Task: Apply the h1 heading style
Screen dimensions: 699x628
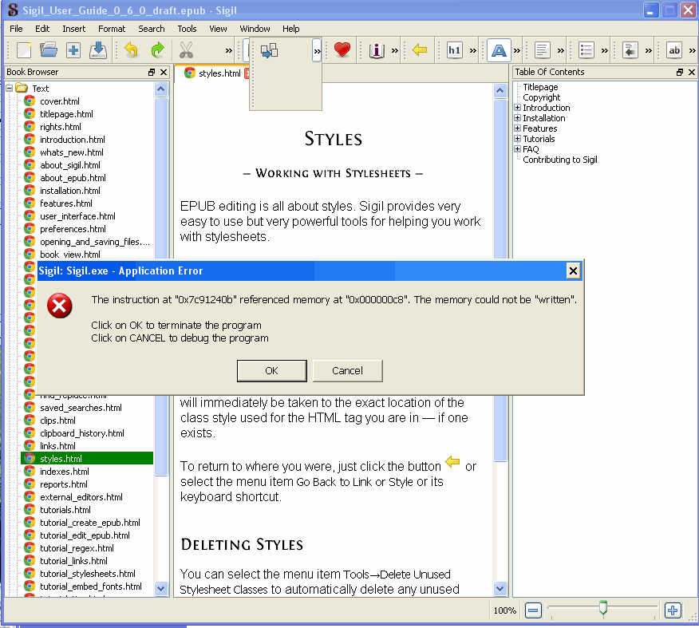Action: (x=454, y=50)
